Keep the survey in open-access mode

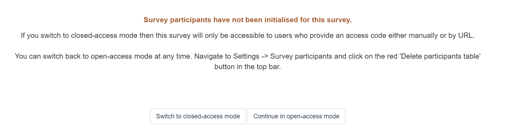[x=296, y=116]
